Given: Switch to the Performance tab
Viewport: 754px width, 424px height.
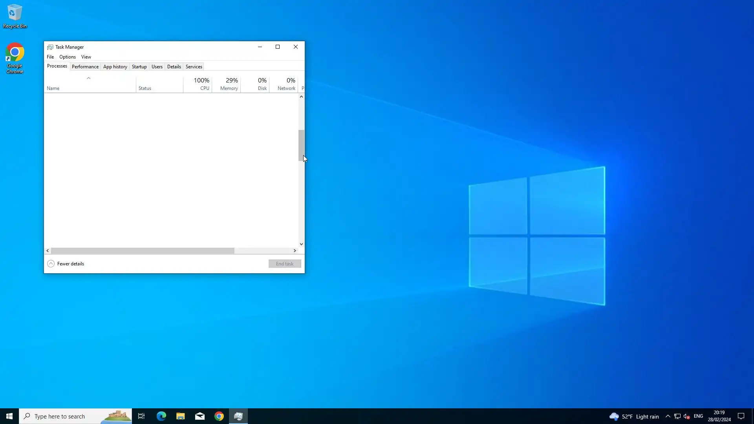Looking at the screenshot, I should pyautogui.click(x=85, y=67).
